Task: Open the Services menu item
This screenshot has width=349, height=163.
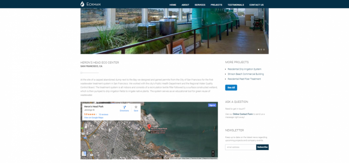Action: click(x=200, y=5)
